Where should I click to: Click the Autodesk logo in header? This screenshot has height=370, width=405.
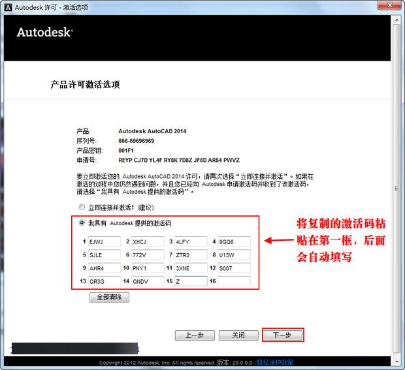pyautogui.click(x=45, y=33)
